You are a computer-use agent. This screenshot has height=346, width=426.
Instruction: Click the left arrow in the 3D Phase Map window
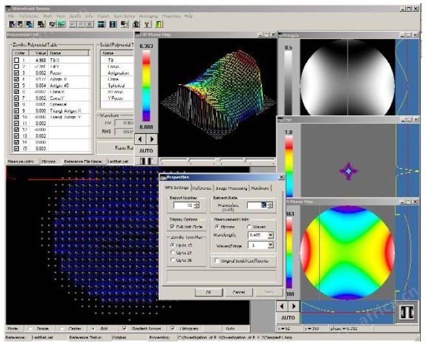(140, 139)
